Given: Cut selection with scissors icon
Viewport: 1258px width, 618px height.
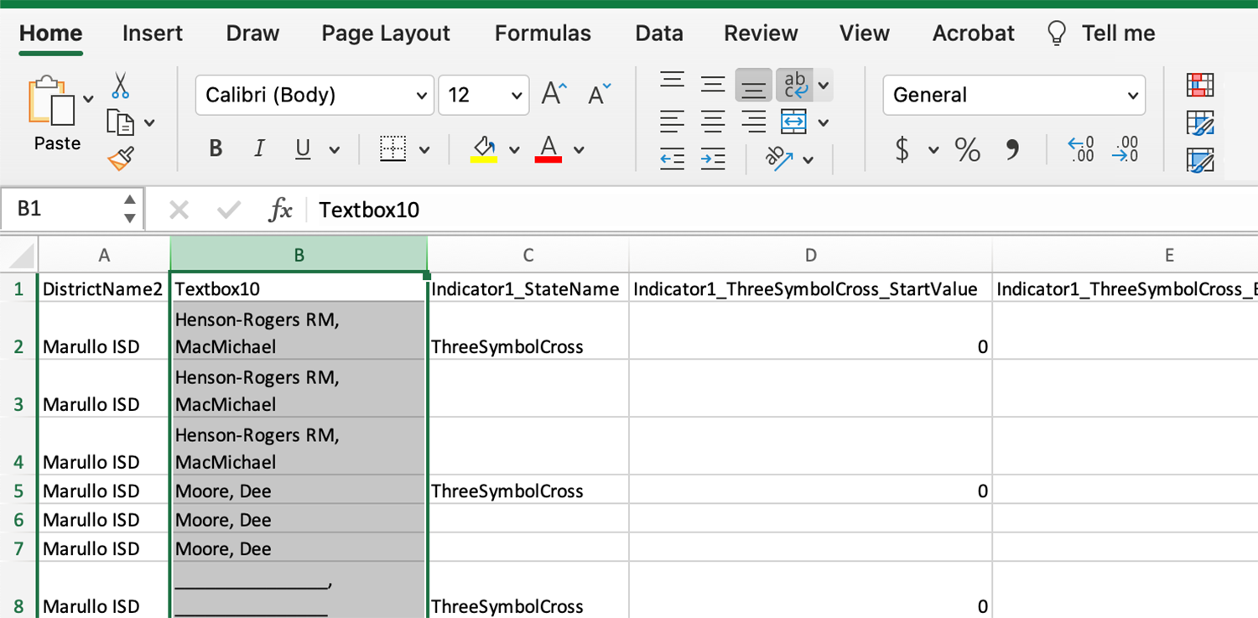Looking at the screenshot, I should (121, 86).
